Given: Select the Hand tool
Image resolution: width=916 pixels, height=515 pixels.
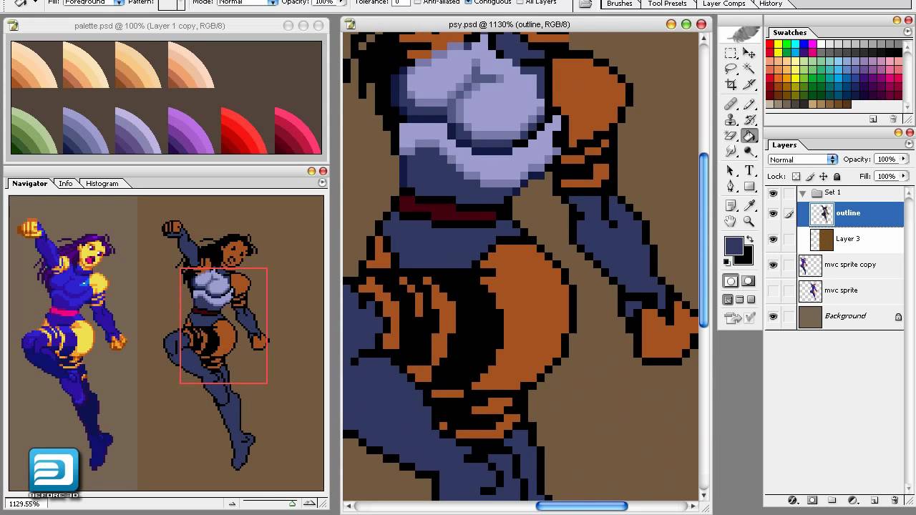Looking at the screenshot, I should coord(731,222).
